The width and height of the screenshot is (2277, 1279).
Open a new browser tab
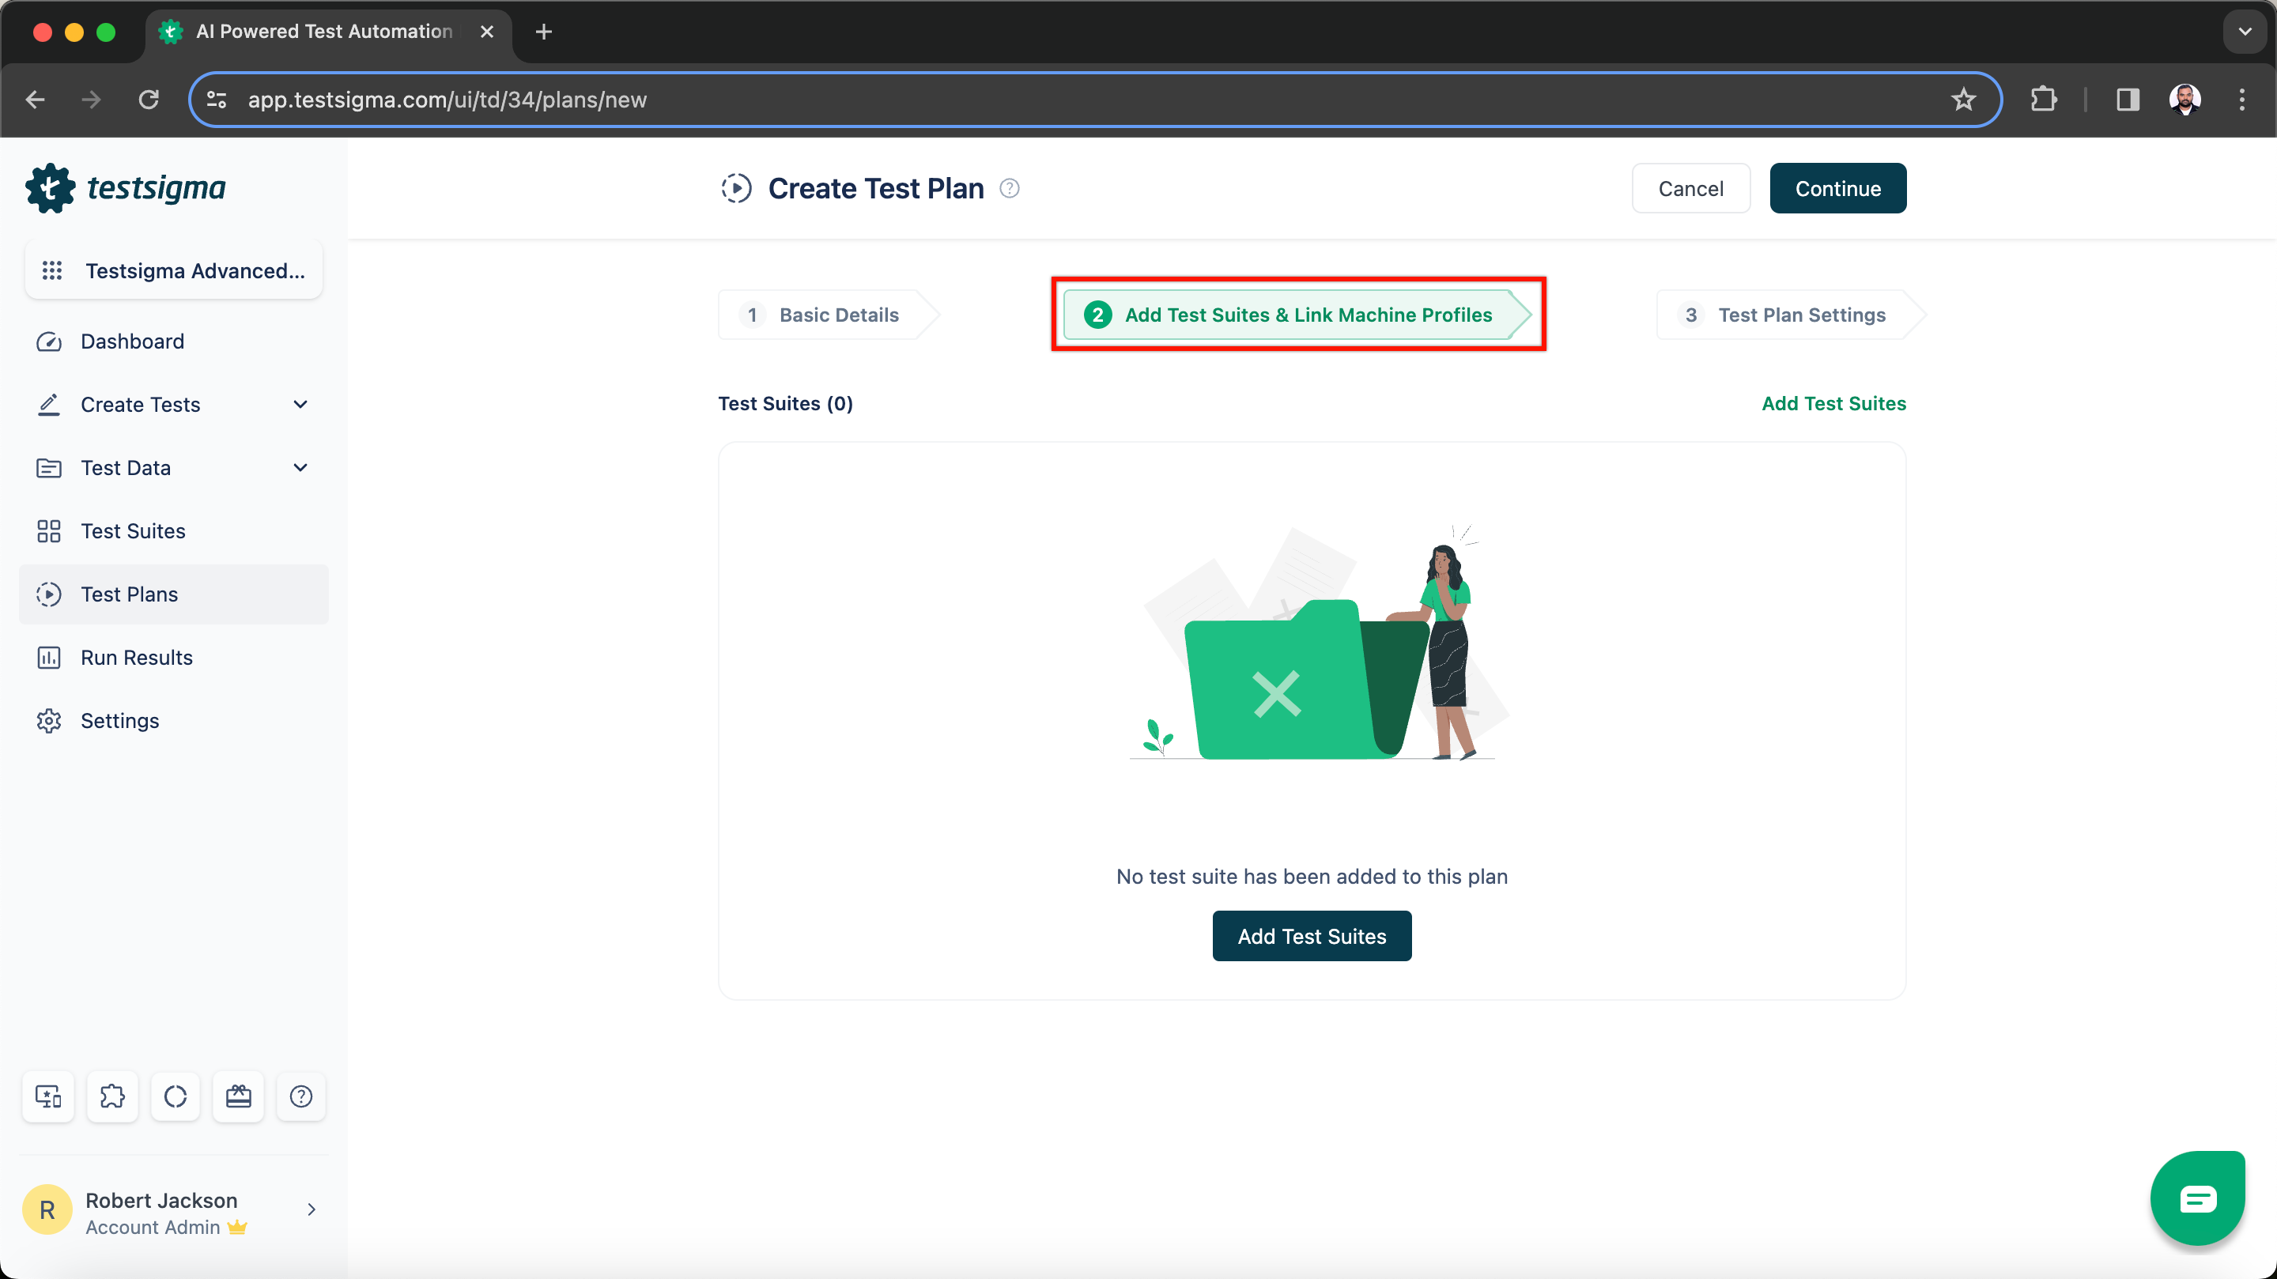(x=544, y=32)
